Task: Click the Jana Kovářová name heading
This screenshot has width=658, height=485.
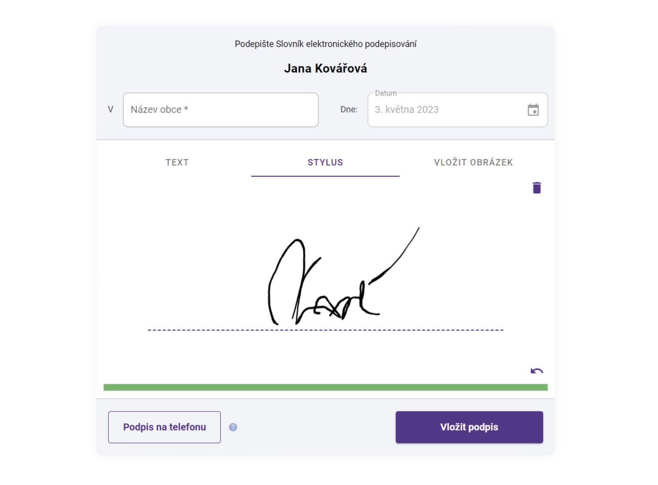Action: [x=325, y=69]
